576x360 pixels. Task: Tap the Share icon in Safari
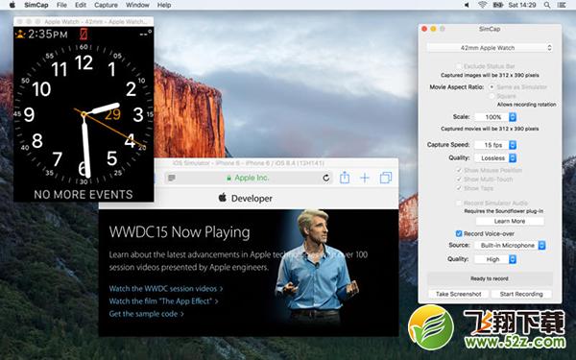pos(345,178)
